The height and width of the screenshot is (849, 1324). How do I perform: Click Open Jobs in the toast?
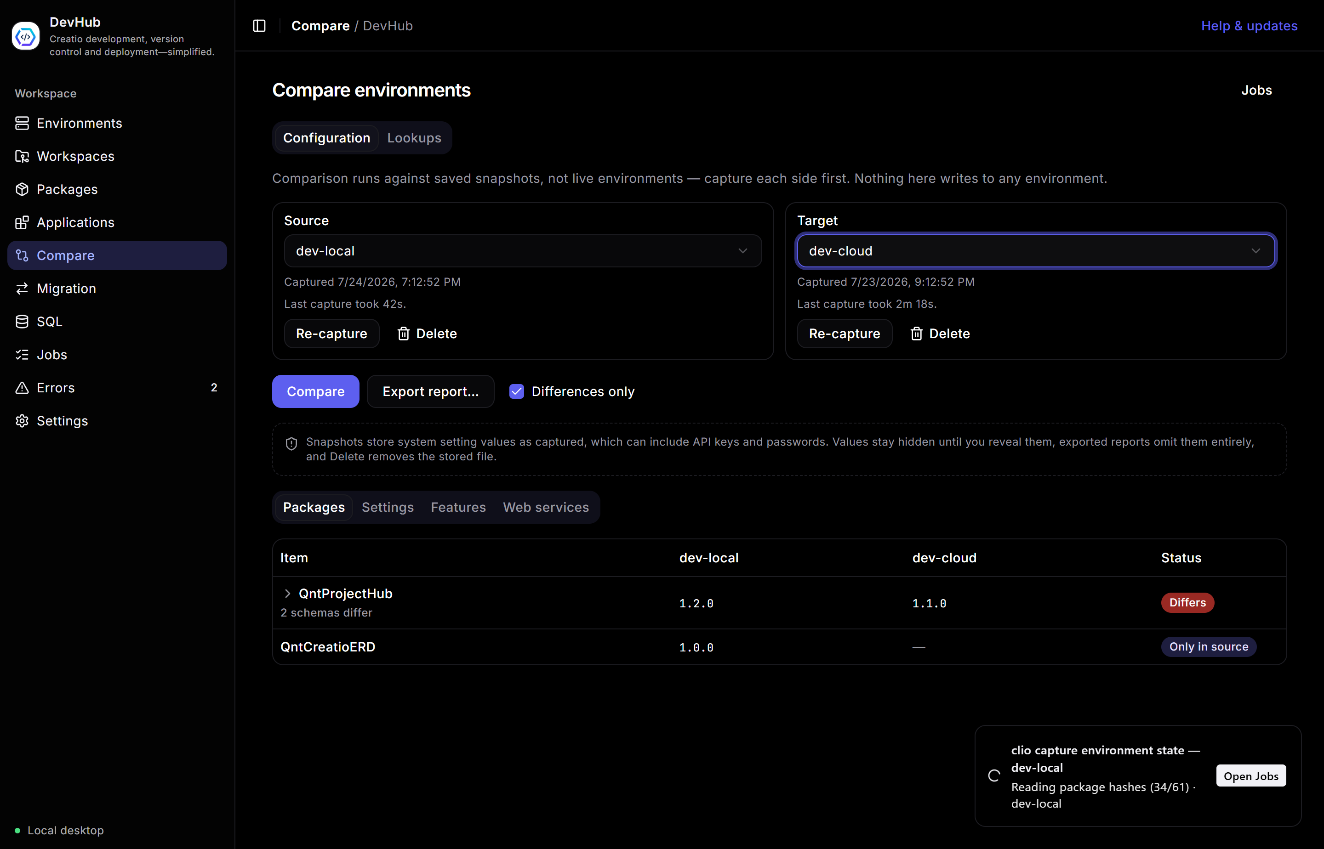click(1250, 775)
